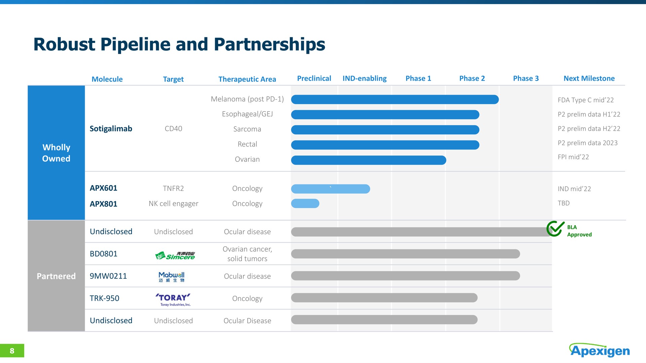Click P2 prelim data H1'22 milestone
This screenshot has height=363, width=646.
click(589, 114)
